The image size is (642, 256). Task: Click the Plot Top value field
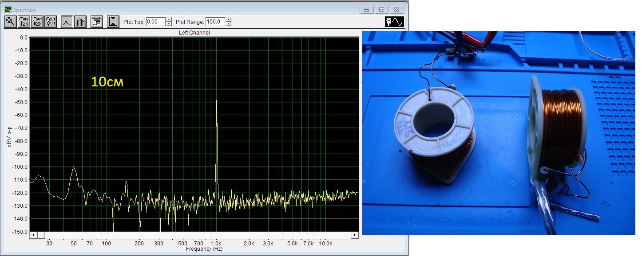[155, 21]
